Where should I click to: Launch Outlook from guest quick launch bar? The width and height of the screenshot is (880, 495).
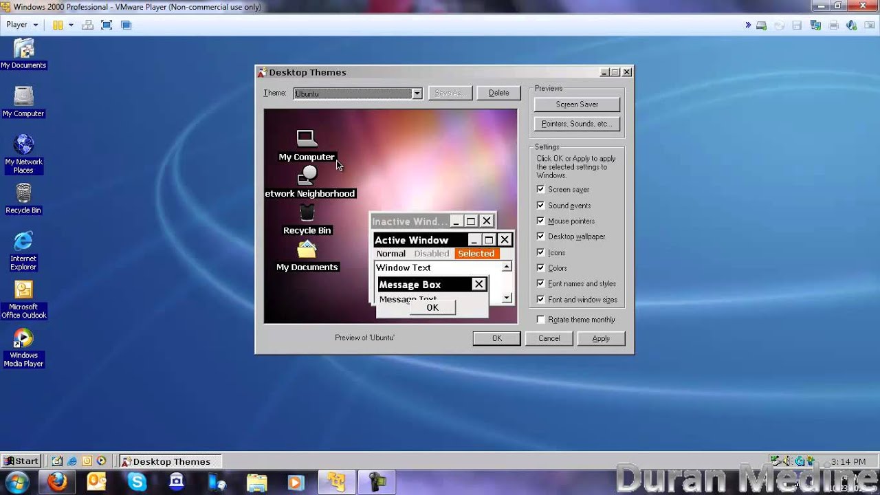pyautogui.click(x=87, y=461)
